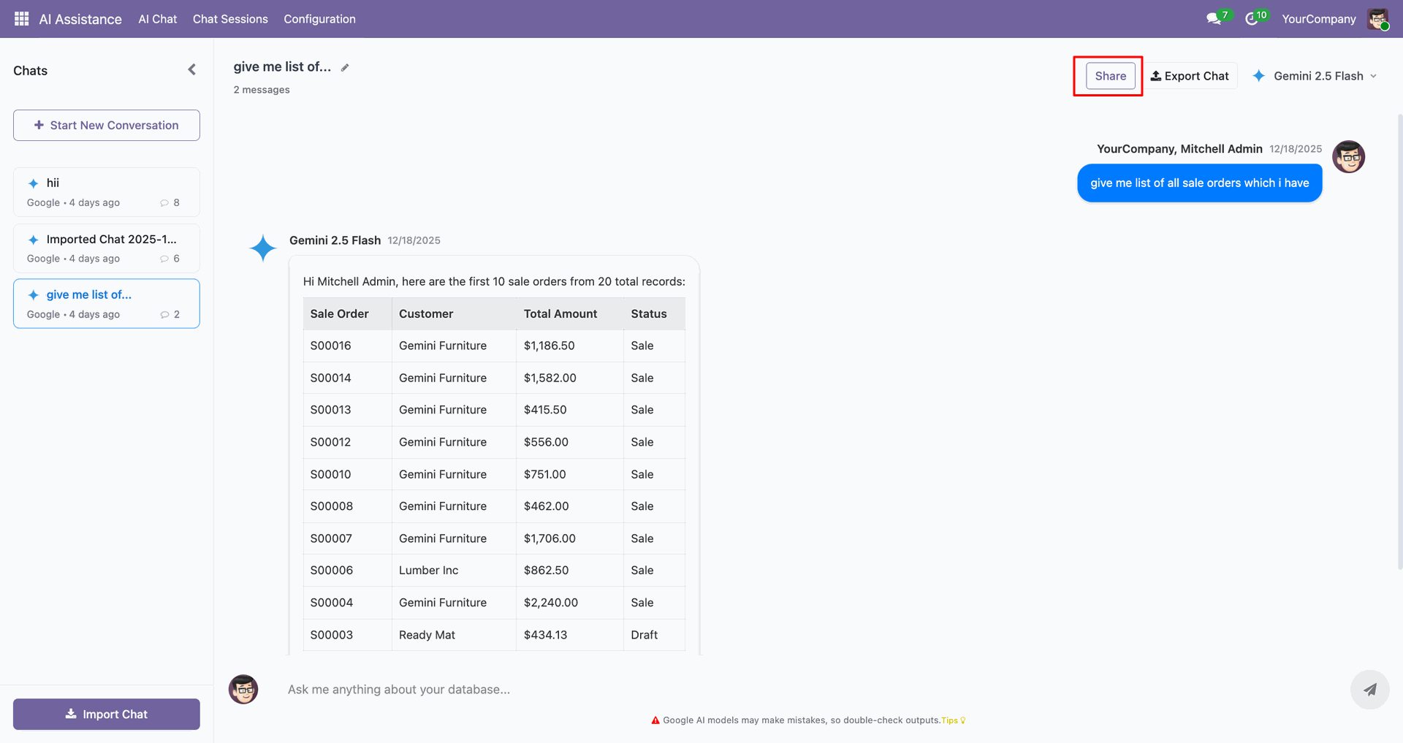The width and height of the screenshot is (1403, 743).
Task: Select the 'hii' chat in sidebar
Action: [x=107, y=192]
